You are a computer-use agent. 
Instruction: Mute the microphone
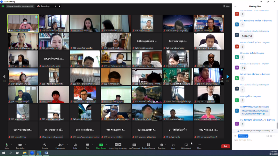[7, 146]
